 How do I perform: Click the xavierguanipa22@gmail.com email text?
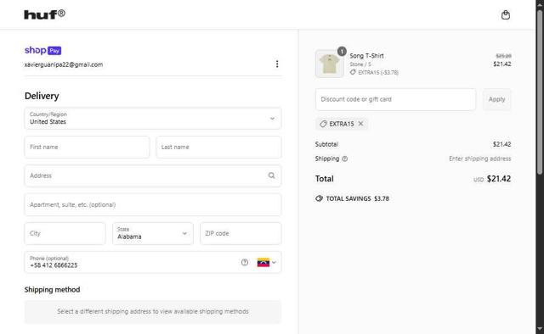click(x=64, y=64)
